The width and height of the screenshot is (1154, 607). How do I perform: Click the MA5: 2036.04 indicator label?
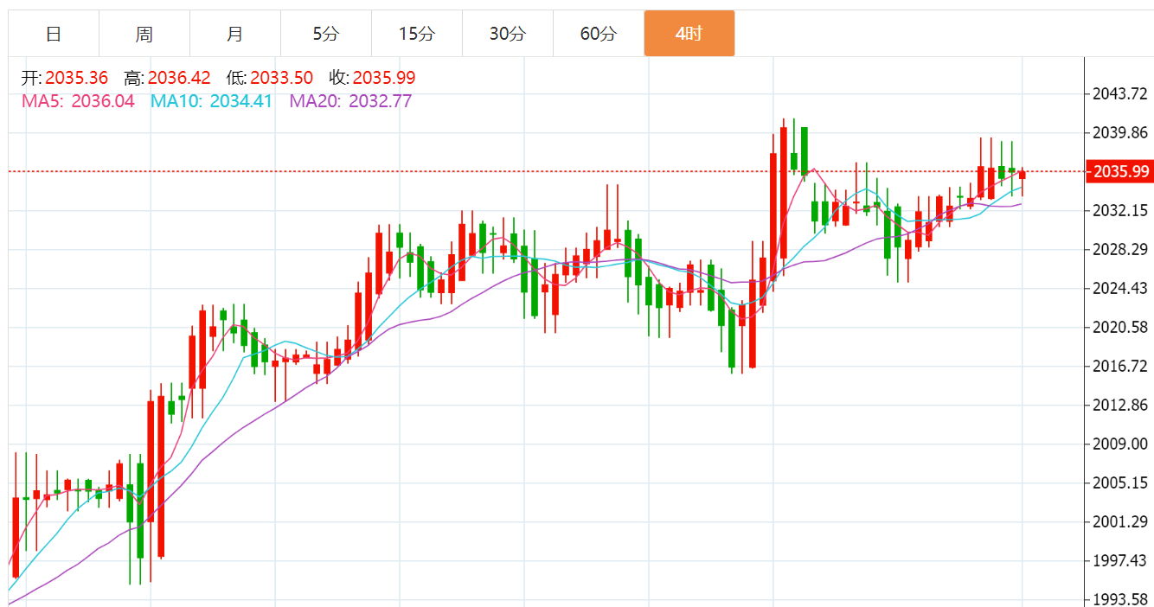tap(78, 101)
